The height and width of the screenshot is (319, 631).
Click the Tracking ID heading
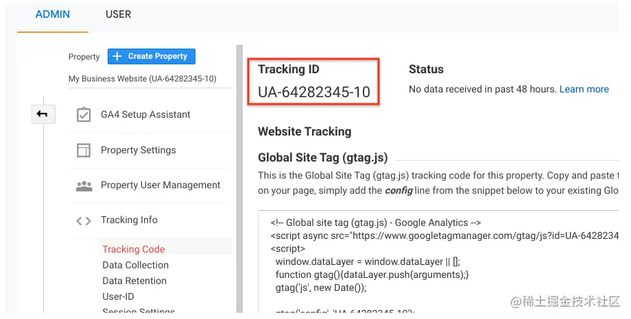tap(289, 70)
